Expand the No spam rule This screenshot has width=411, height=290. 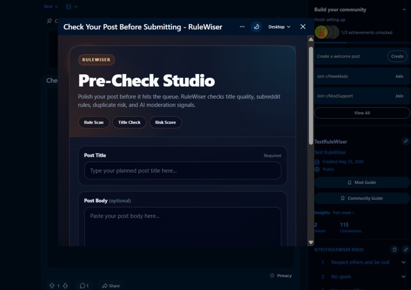(403, 277)
